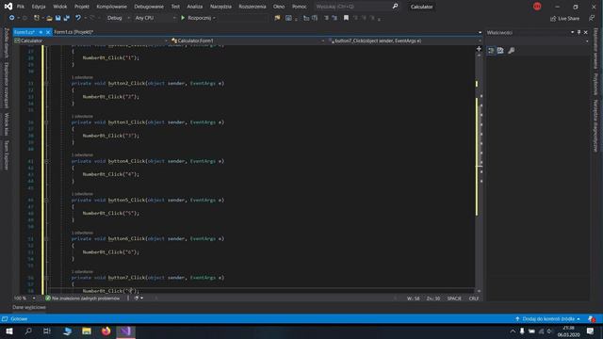Open the Calculator.Form1 class dropdown
Viewport: 603px width, 339px height.
coord(248,40)
